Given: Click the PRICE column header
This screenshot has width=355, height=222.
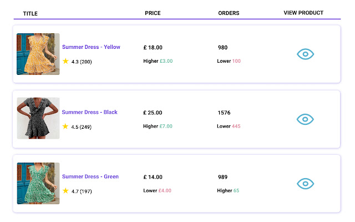Looking at the screenshot, I should coord(153,13).
